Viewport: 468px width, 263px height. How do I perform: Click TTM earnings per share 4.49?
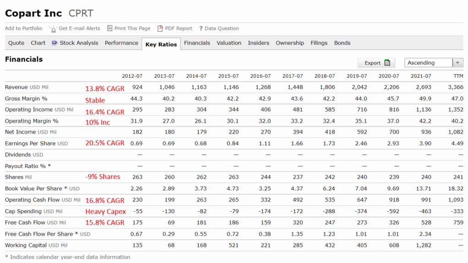[457, 144]
